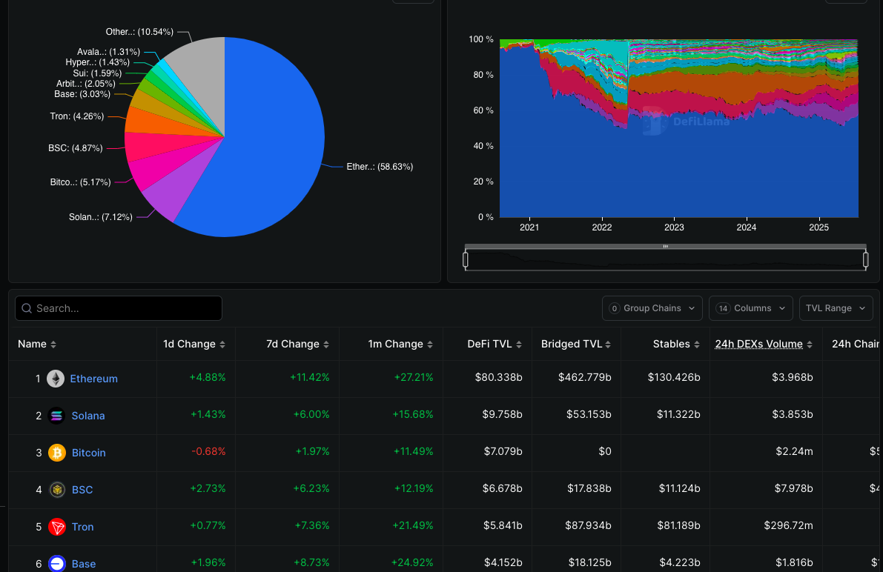Click the Base chain logo icon

pos(59,563)
